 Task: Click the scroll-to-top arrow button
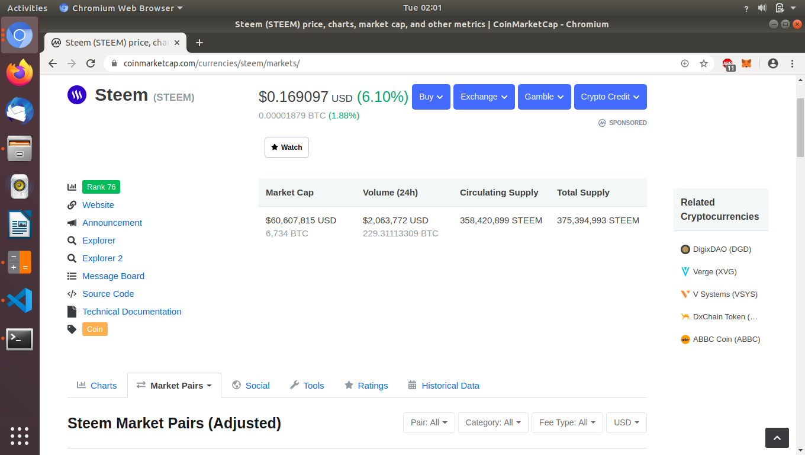[777, 438]
